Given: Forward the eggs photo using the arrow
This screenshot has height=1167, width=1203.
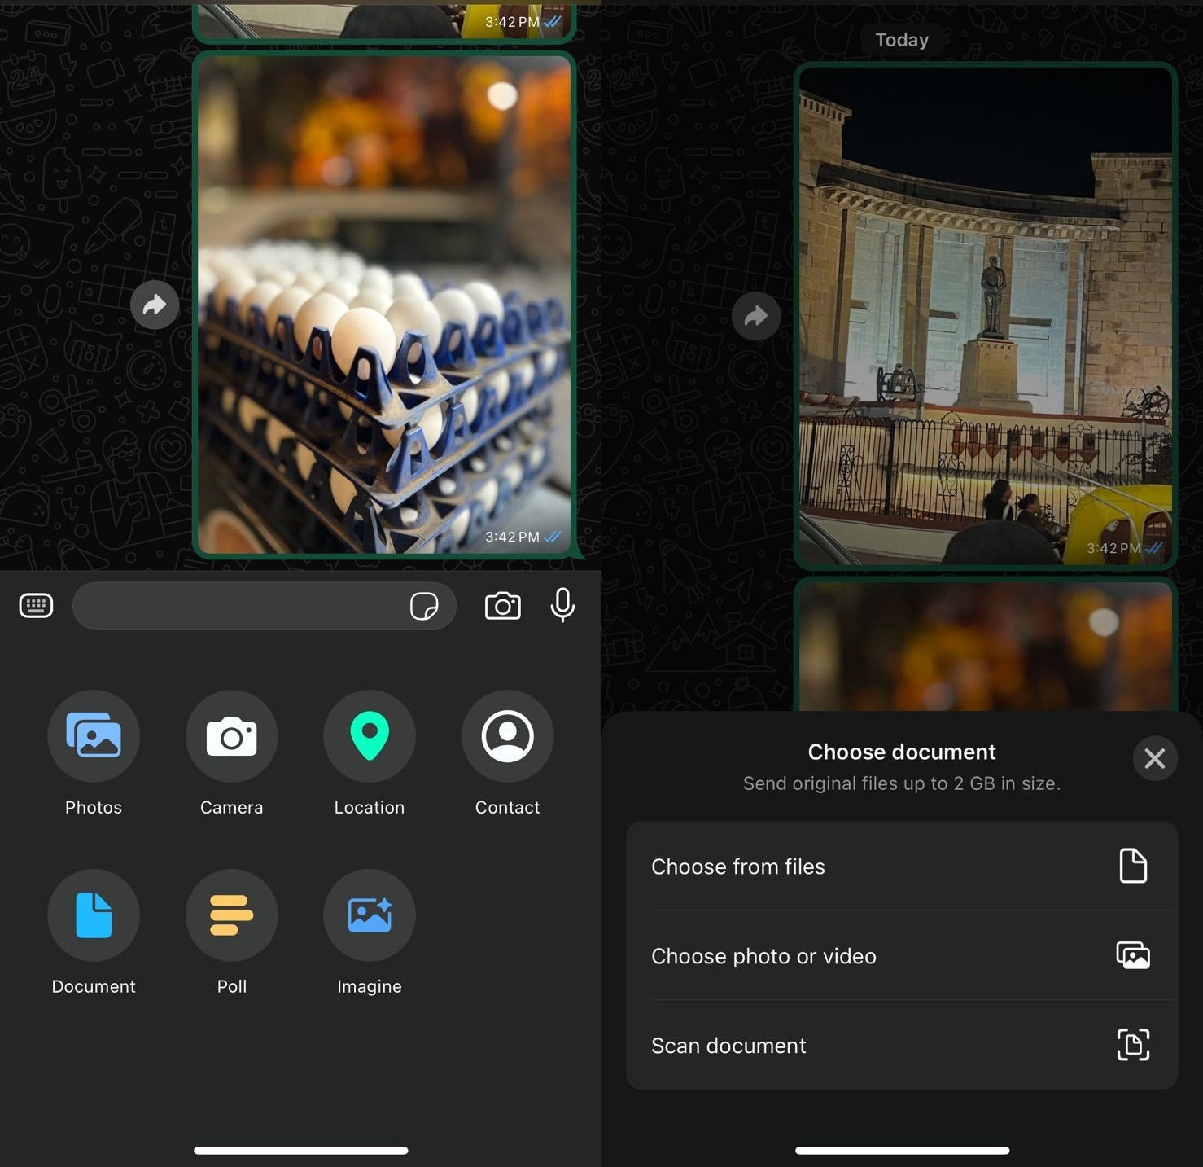Looking at the screenshot, I should (x=155, y=305).
